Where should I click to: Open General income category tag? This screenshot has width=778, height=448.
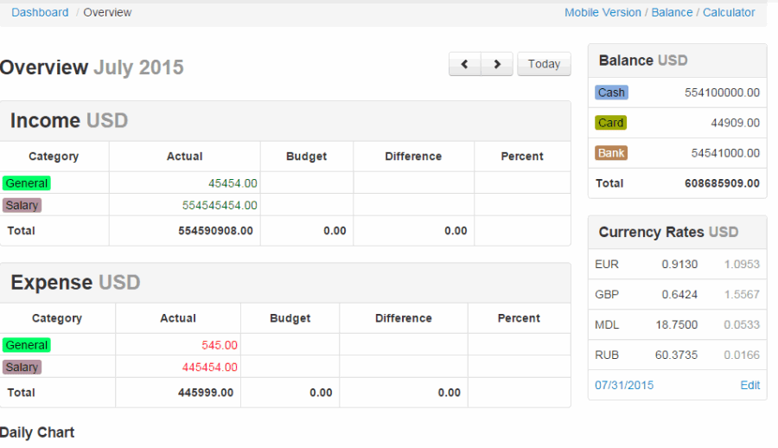coord(27,183)
